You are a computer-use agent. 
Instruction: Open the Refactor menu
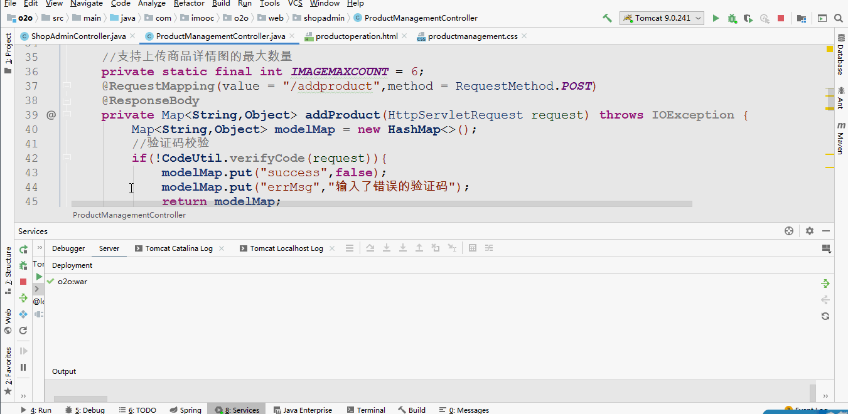pyautogui.click(x=189, y=3)
